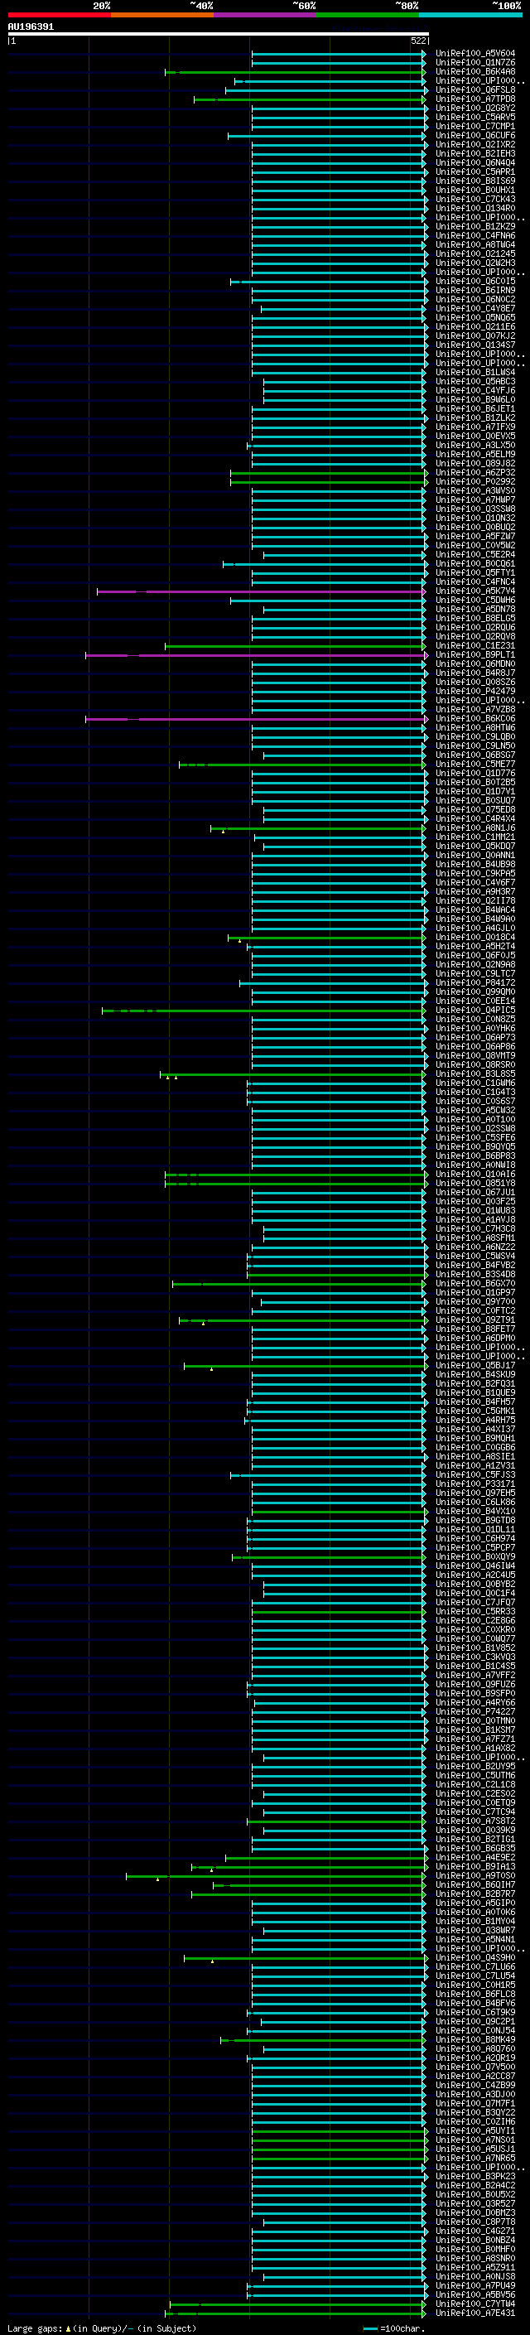Select hit label UniRef100_Q5ABC3
530x2335 pixels.
(475, 382)
